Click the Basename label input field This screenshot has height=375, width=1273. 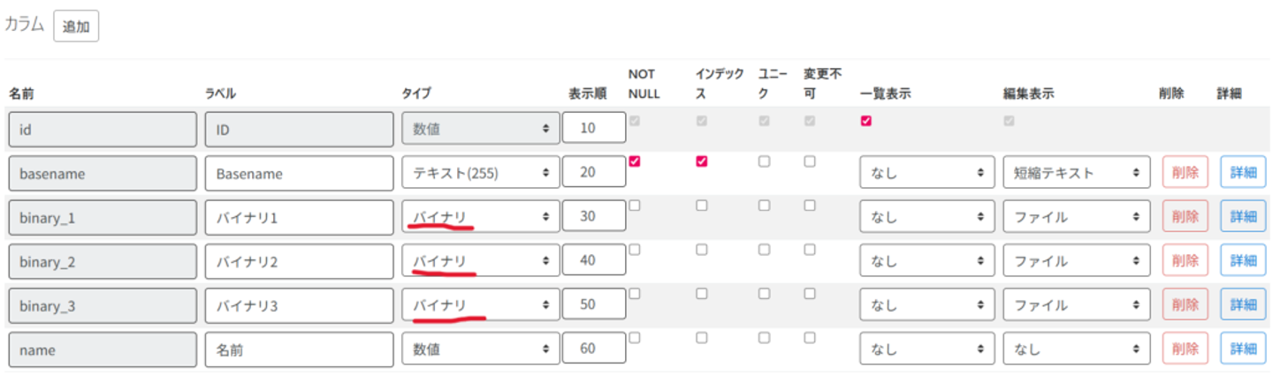[299, 174]
